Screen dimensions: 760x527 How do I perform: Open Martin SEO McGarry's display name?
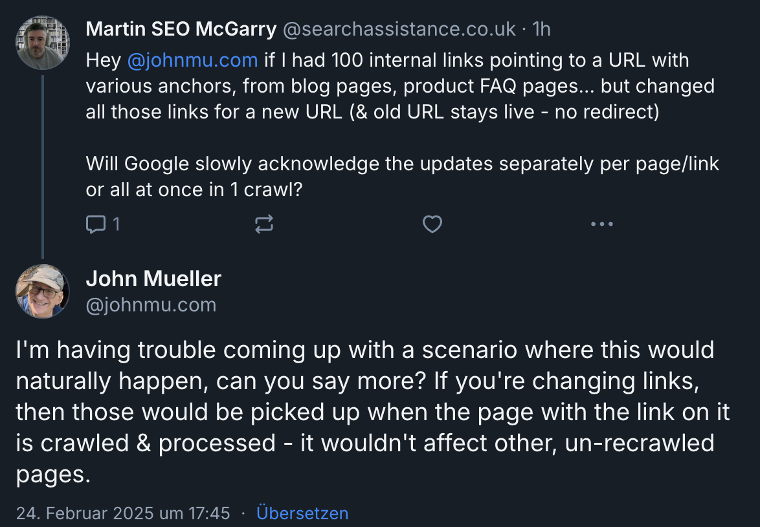tap(181, 28)
